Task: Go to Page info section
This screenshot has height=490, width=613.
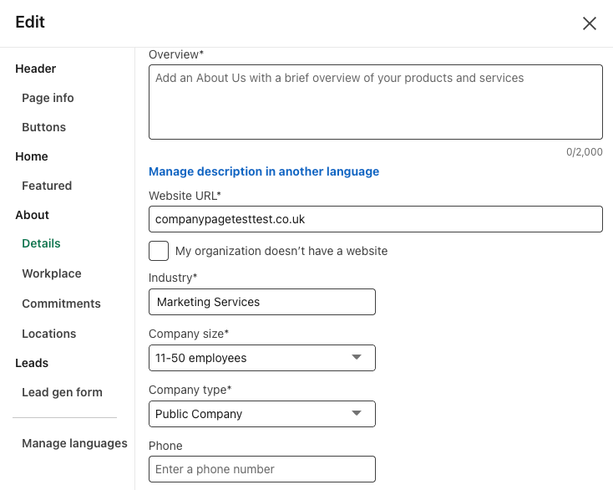Action: pos(48,98)
